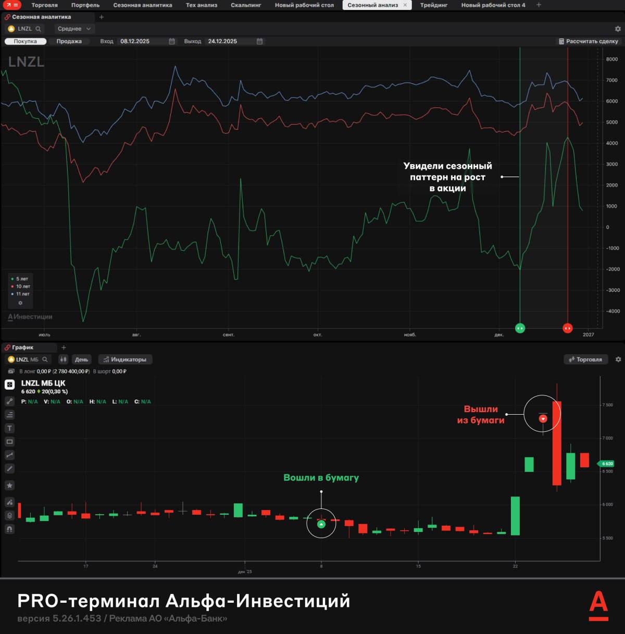Enable the magnet snapping tool
The height and width of the screenshot is (634, 625).
pyautogui.click(x=9, y=528)
